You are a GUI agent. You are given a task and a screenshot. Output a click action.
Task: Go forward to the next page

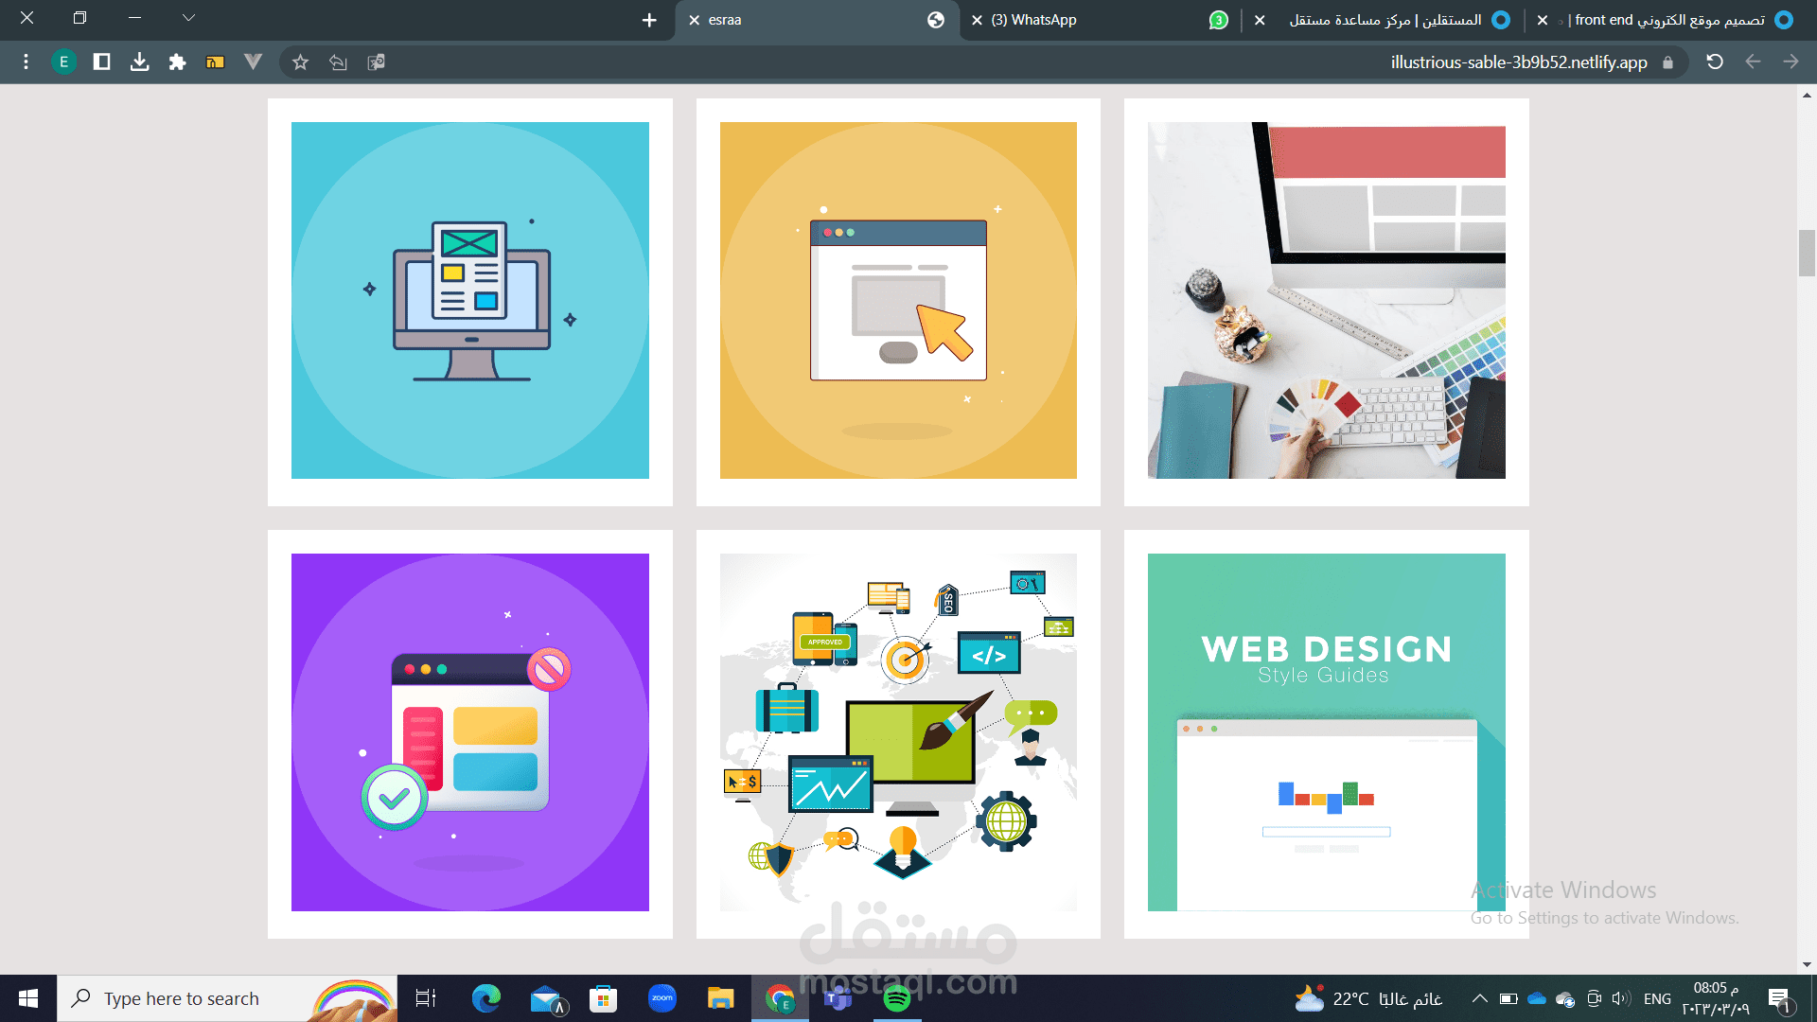pos(1791,62)
